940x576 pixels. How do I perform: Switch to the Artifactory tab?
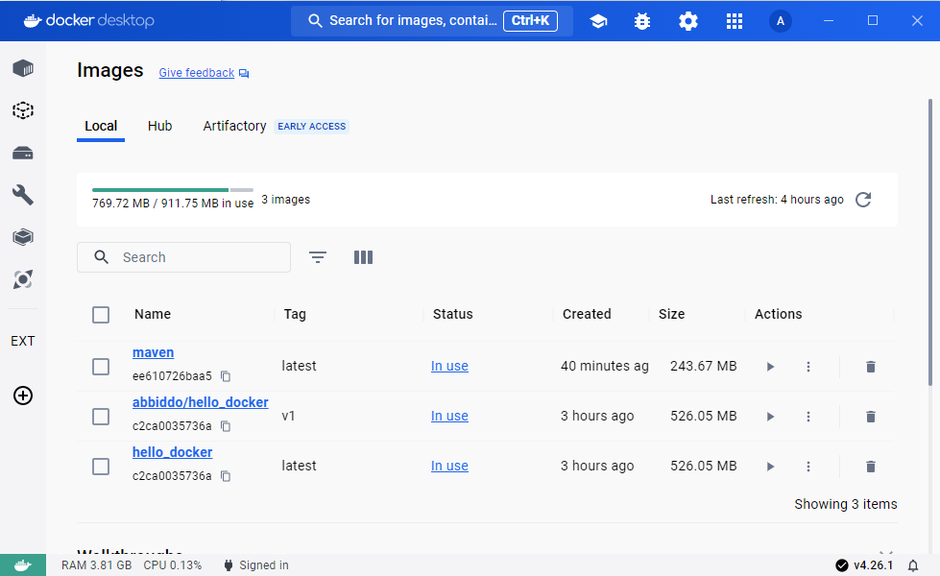click(234, 127)
